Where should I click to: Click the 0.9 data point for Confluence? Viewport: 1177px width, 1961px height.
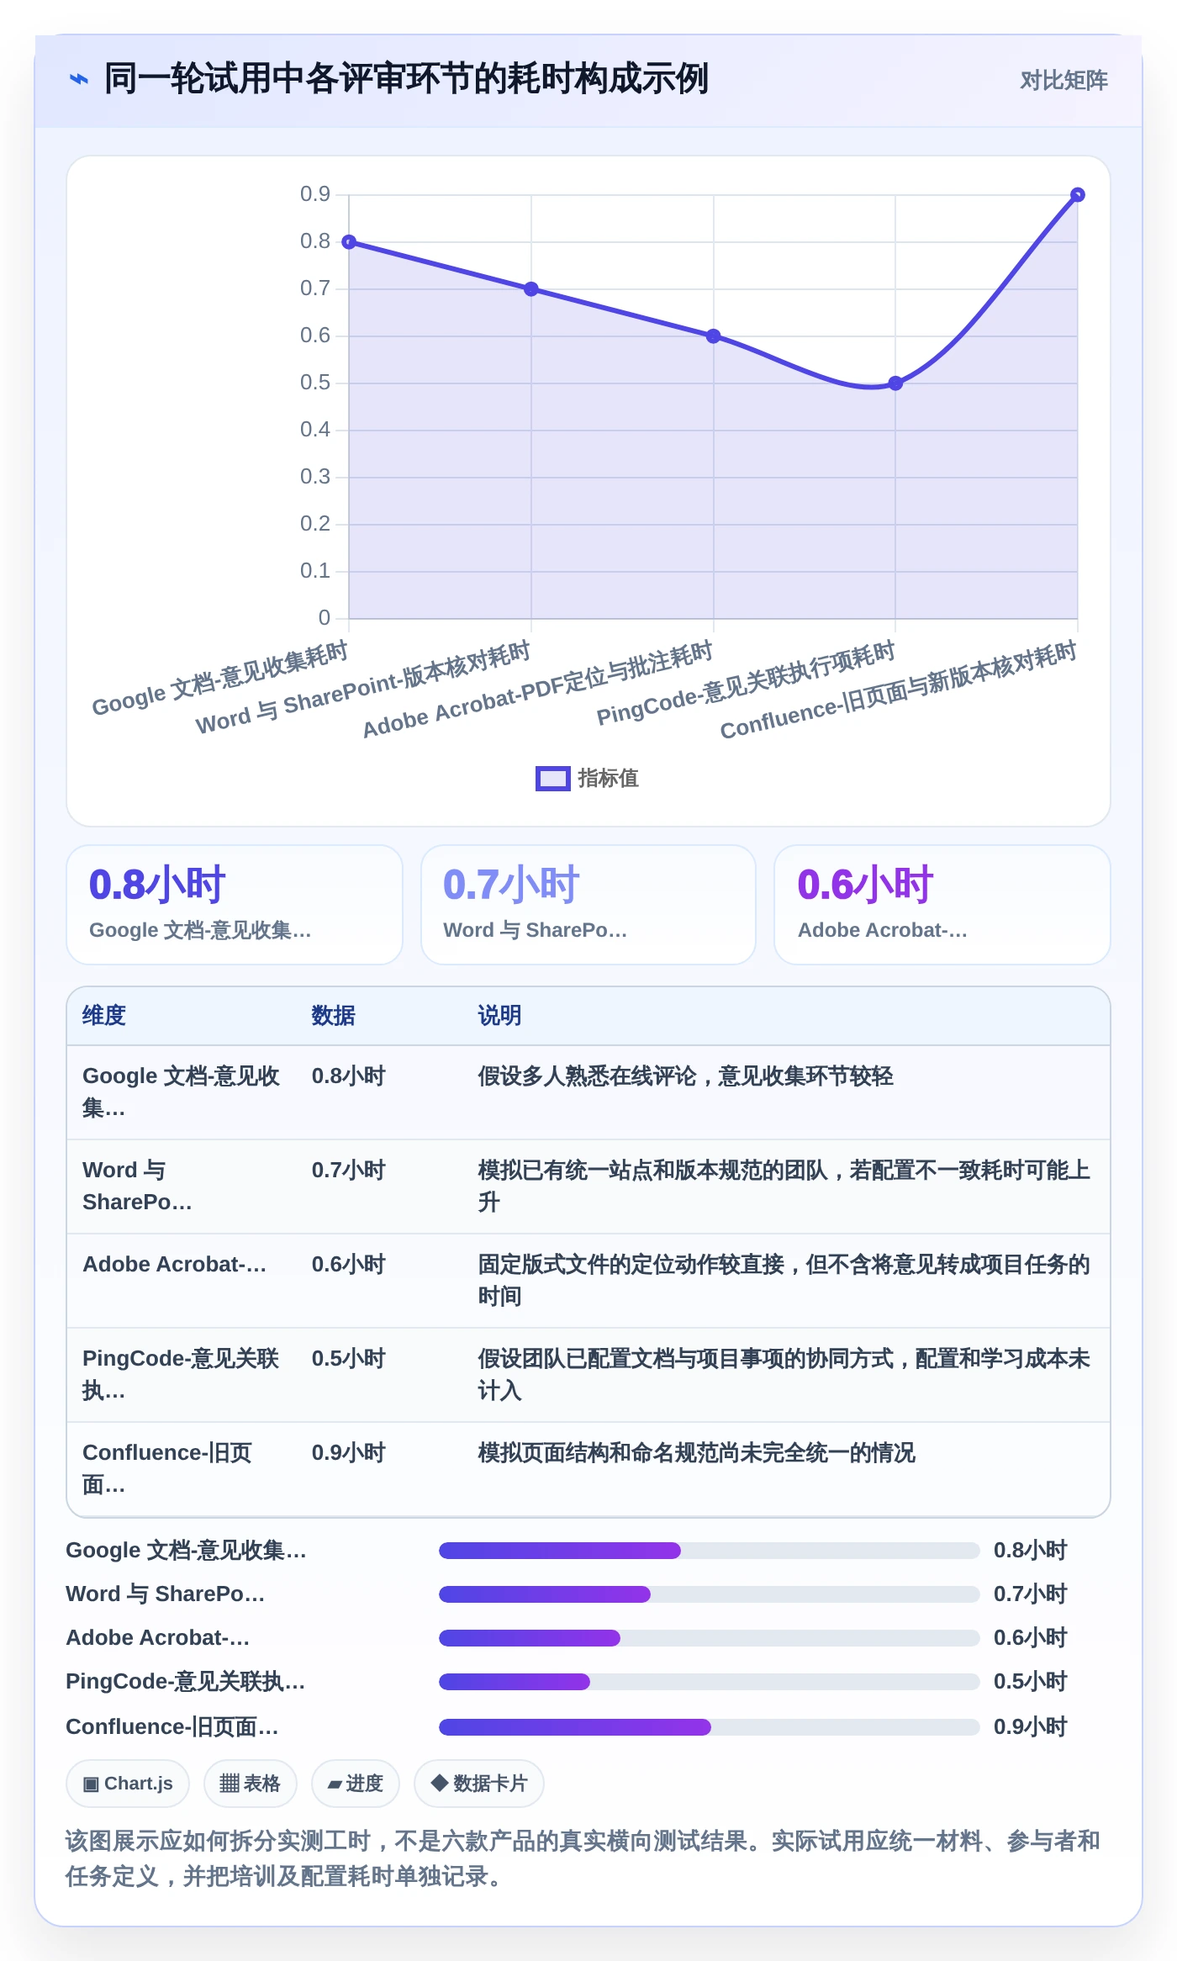point(1077,195)
